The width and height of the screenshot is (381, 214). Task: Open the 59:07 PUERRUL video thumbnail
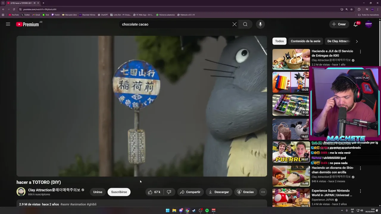point(291,152)
